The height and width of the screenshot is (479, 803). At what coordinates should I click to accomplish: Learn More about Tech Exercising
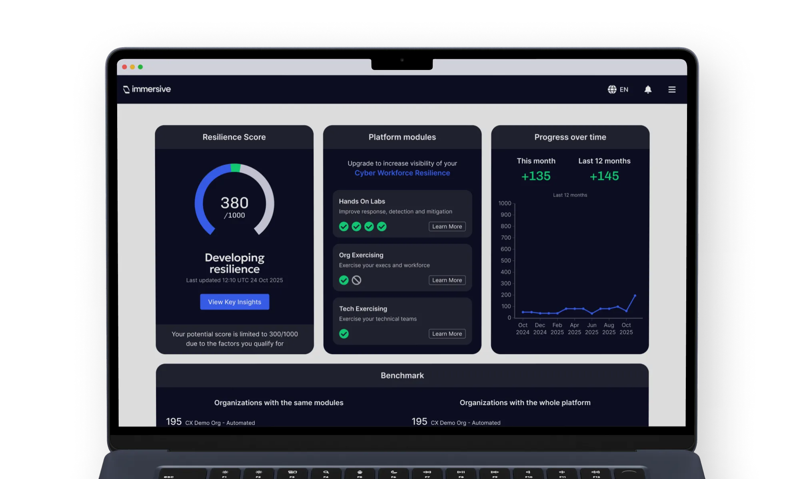coord(447,334)
